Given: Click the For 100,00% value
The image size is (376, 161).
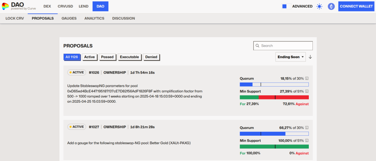Looking at the screenshot, I should pyautogui.click(x=250, y=153).
